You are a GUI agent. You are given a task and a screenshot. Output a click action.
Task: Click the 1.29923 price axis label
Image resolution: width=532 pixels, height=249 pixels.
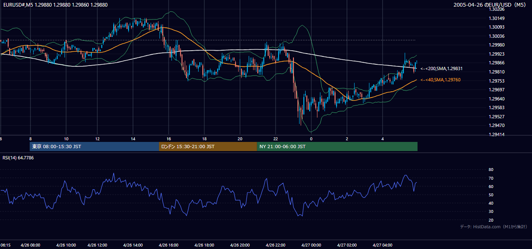[497, 54]
